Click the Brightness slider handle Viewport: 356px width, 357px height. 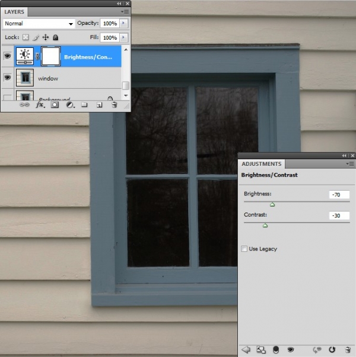point(272,204)
